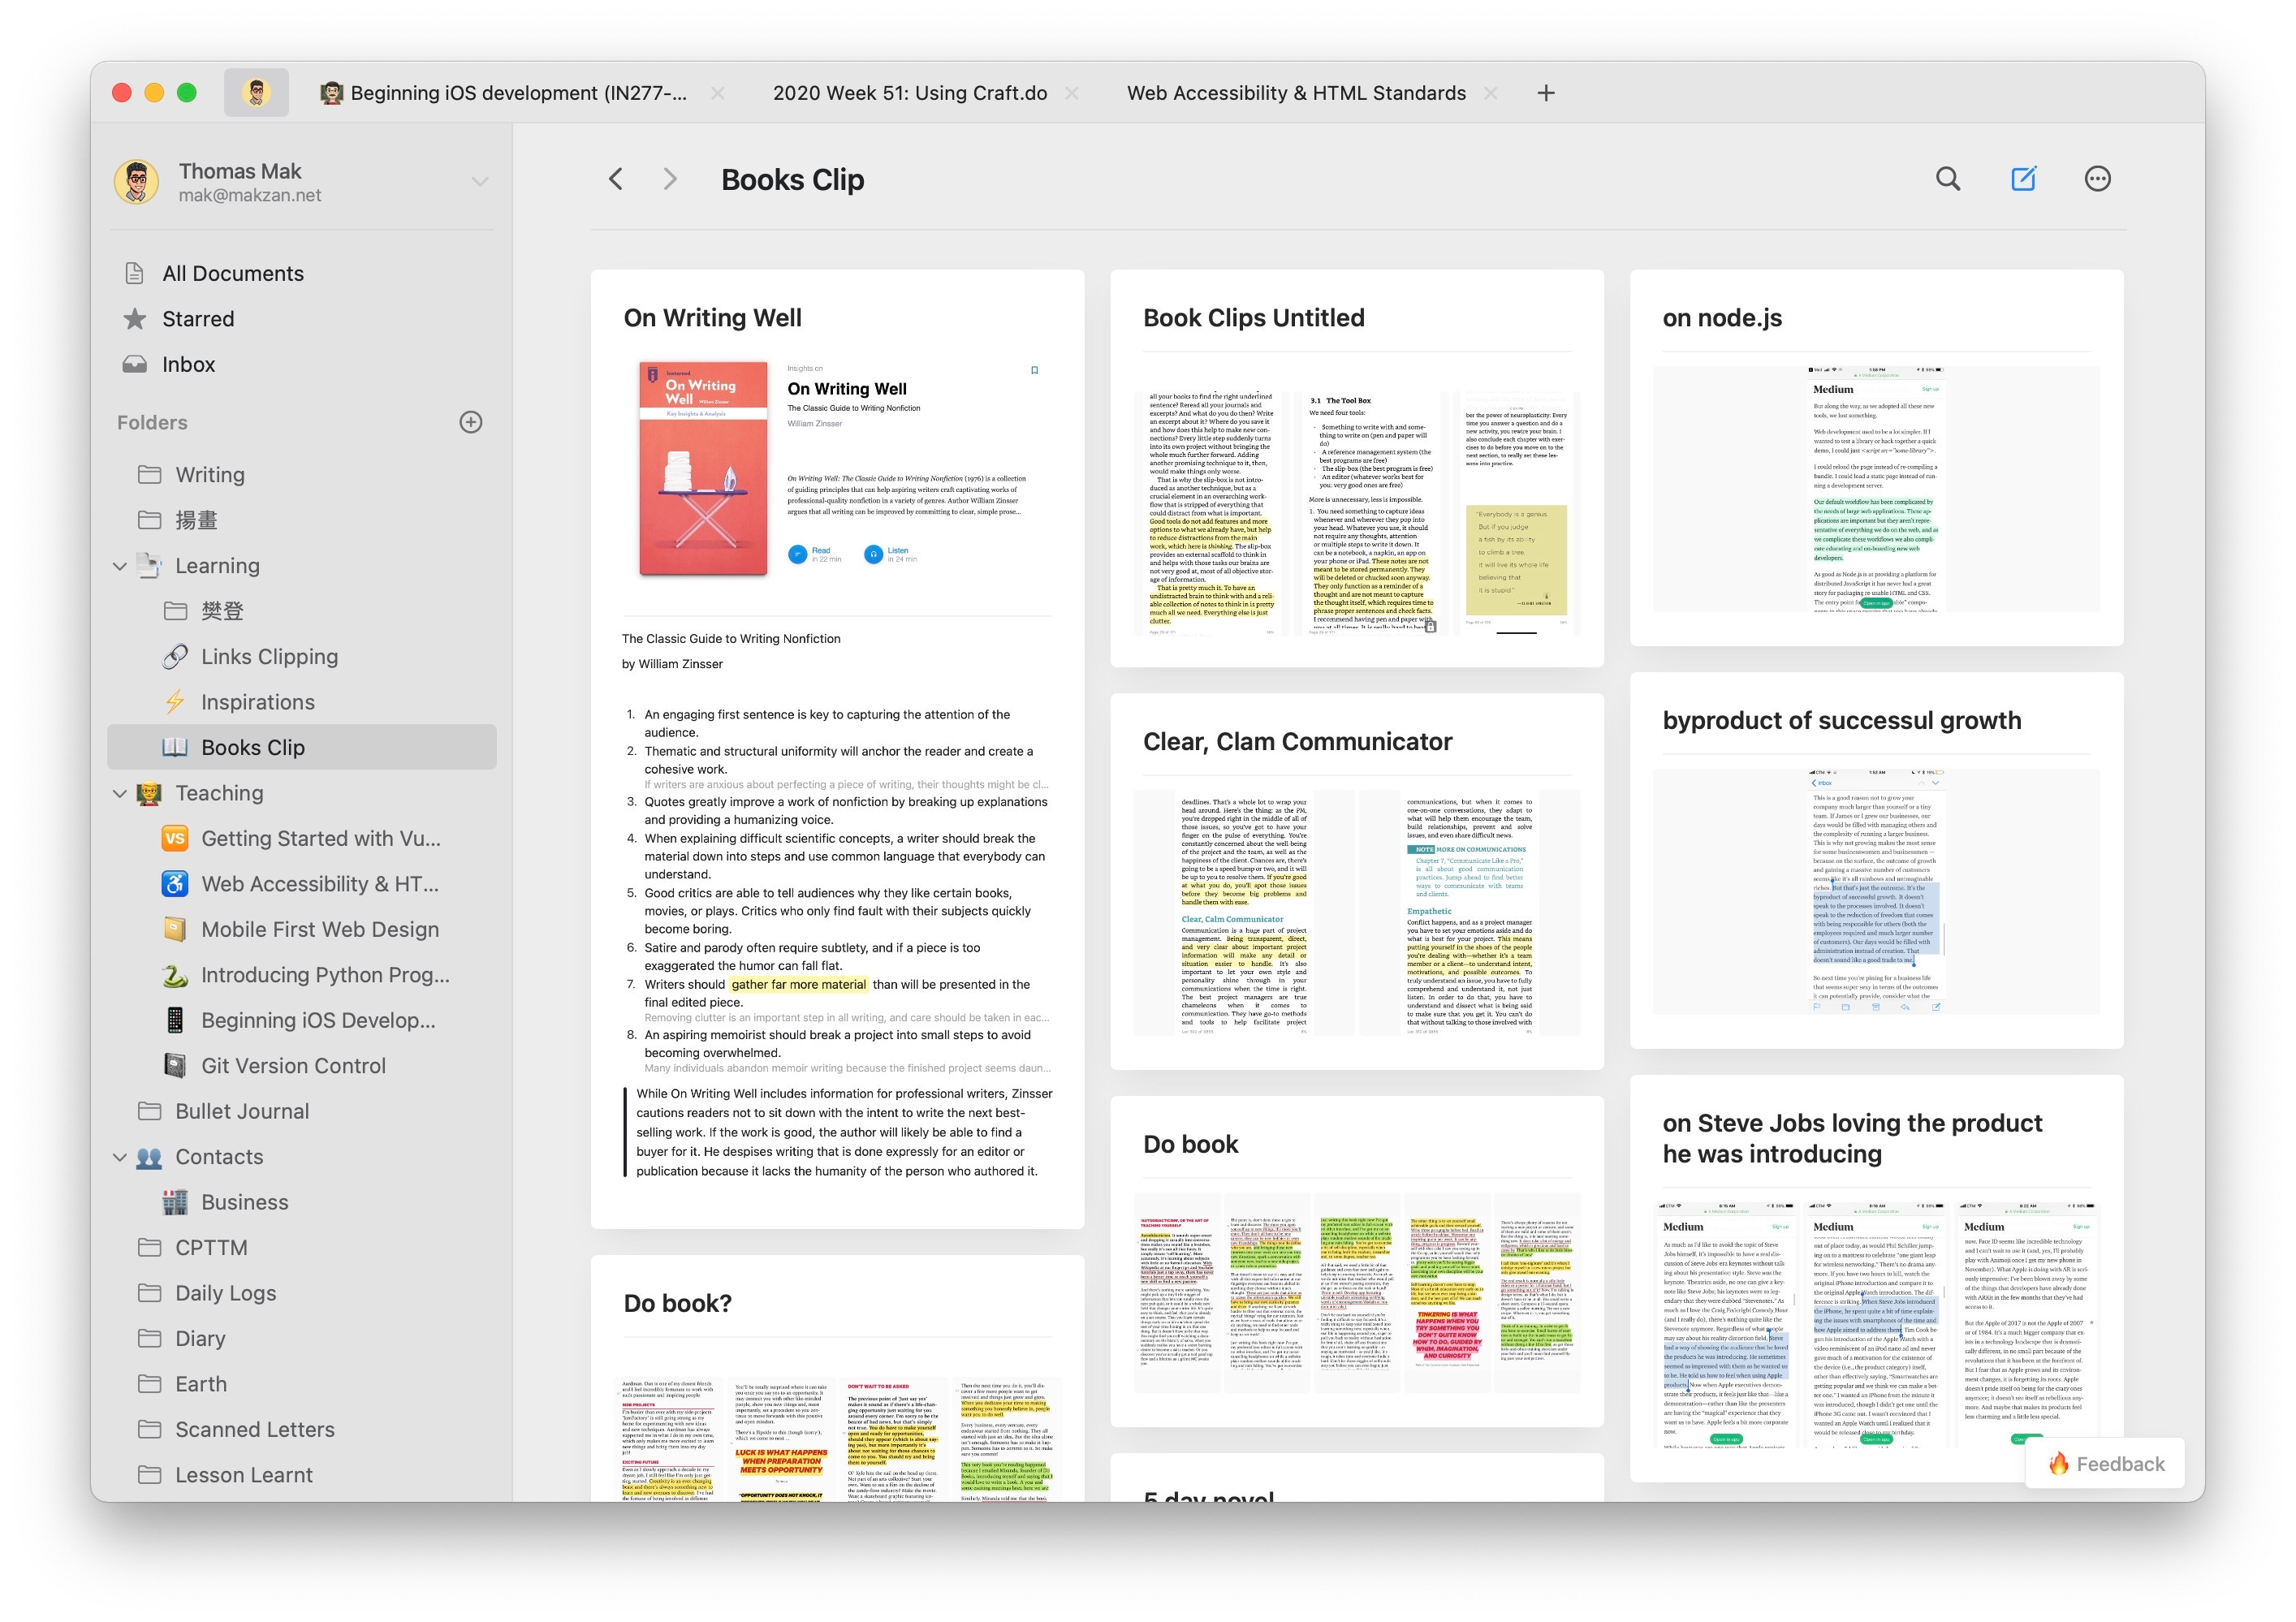Click the Books Clip page title
Image resolution: width=2296 pixels, height=1622 pixels.
pos(792,180)
